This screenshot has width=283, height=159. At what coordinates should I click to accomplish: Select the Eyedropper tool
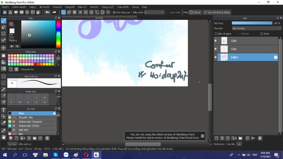coord(3,131)
